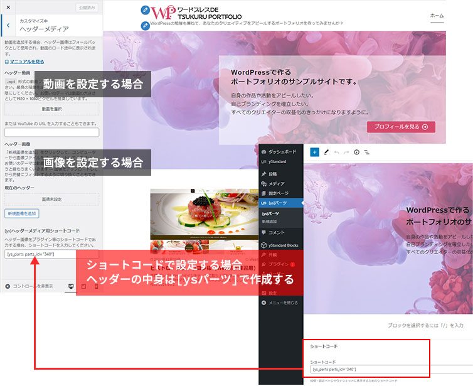Screen dimensions: 473x386
Task: Click the 投稿 pushpin icon
Action: tap(263, 174)
